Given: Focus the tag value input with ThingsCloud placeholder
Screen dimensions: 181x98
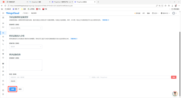Looking at the screenshot, I should pos(130,77).
